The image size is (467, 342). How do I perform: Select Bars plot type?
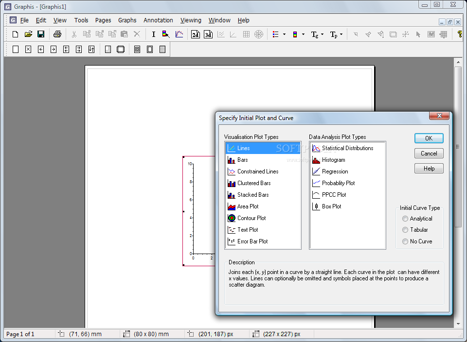coord(263,160)
